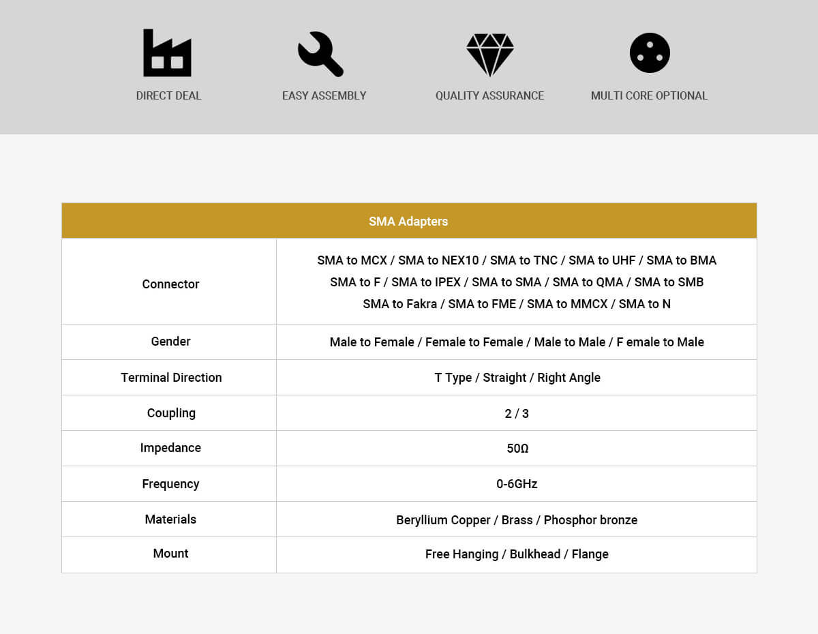This screenshot has width=818, height=634.
Task: Select the 0-6GHz frequency value
Action: click(x=517, y=484)
